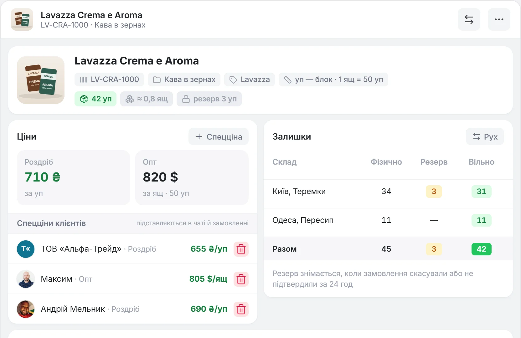Click the swap arrows icon in header
521x338 pixels.
click(x=469, y=19)
